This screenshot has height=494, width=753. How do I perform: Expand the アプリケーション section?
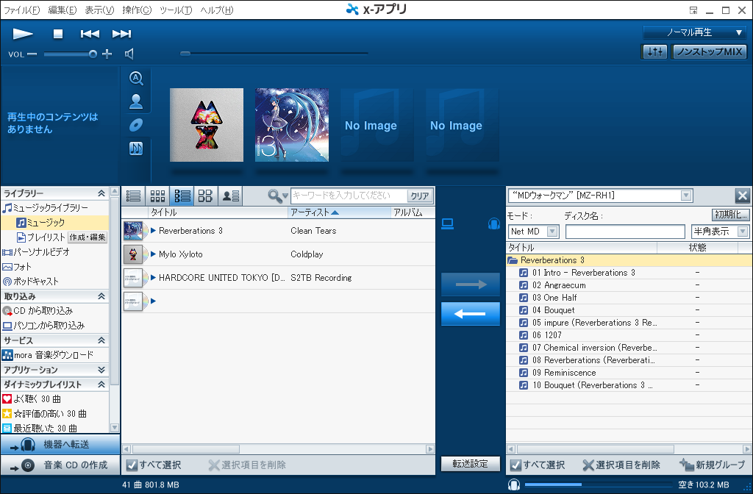point(101,370)
